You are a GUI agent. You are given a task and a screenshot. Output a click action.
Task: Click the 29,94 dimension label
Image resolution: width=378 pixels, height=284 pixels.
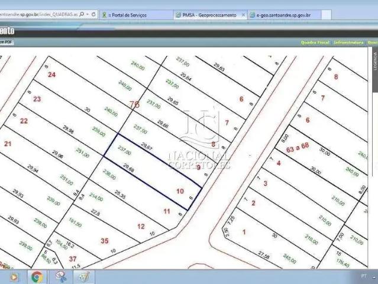[x=33, y=169]
